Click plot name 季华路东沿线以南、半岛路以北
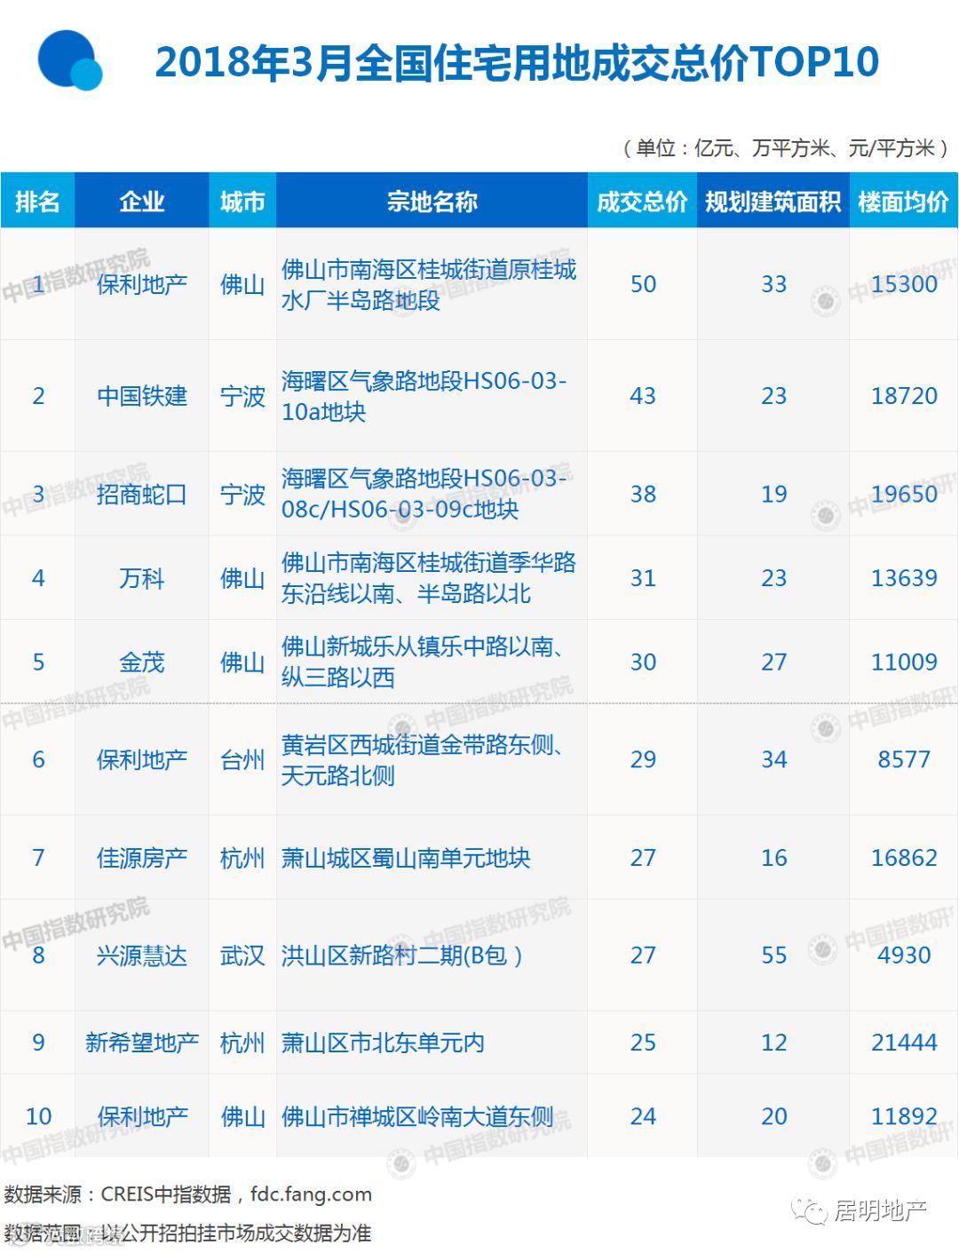Image resolution: width=959 pixels, height=1253 pixels. click(x=429, y=578)
